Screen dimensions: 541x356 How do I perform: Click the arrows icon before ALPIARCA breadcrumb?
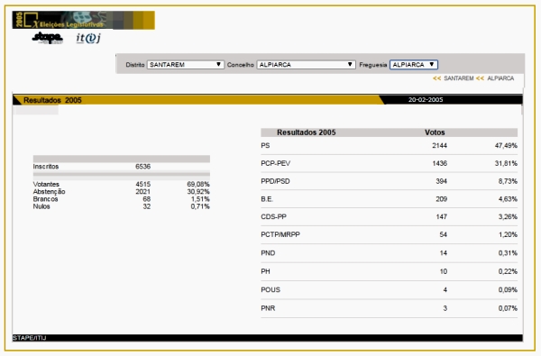[480, 78]
